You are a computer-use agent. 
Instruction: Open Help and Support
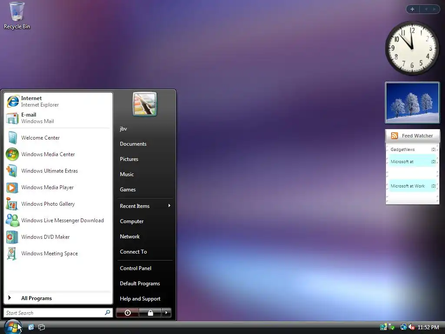(145, 299)
